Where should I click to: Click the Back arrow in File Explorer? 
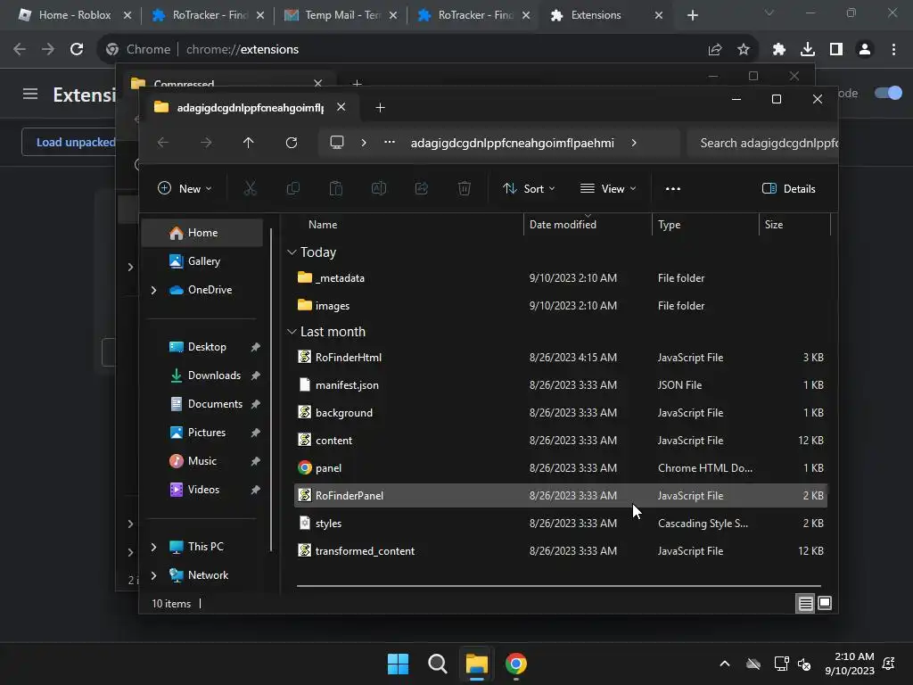pos(163,143)
